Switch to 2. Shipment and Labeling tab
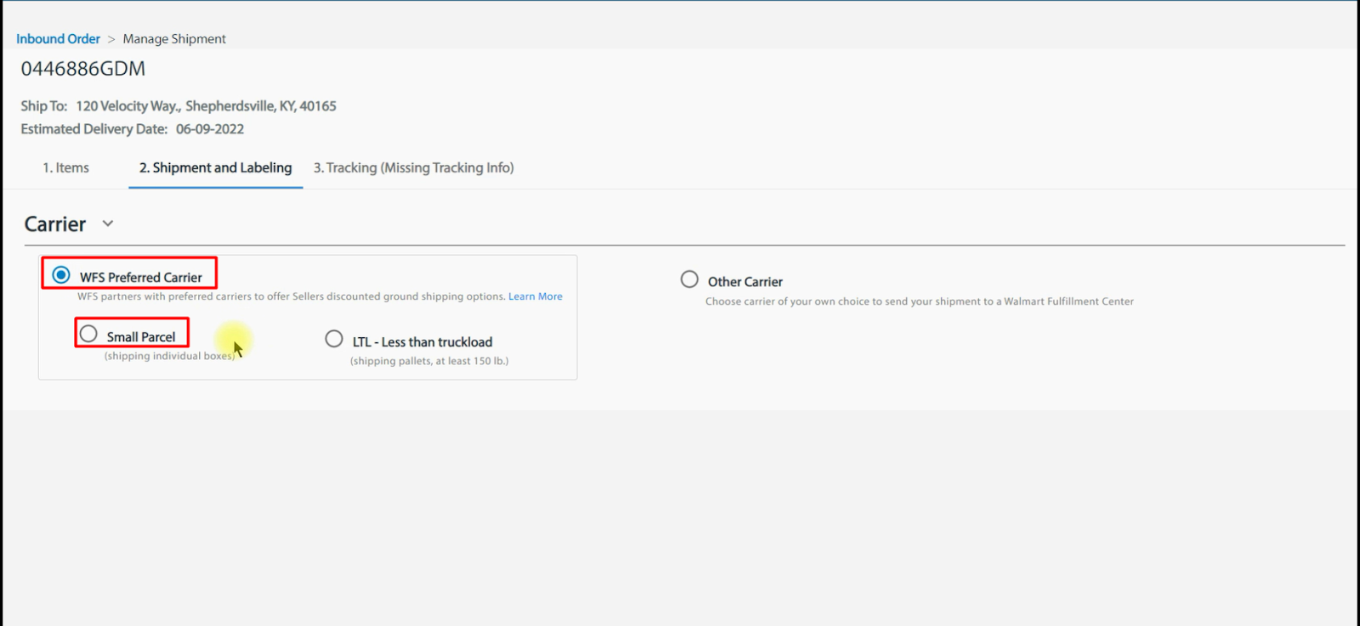The width and height of the screenshot is (1360, 626). (215, 167)
